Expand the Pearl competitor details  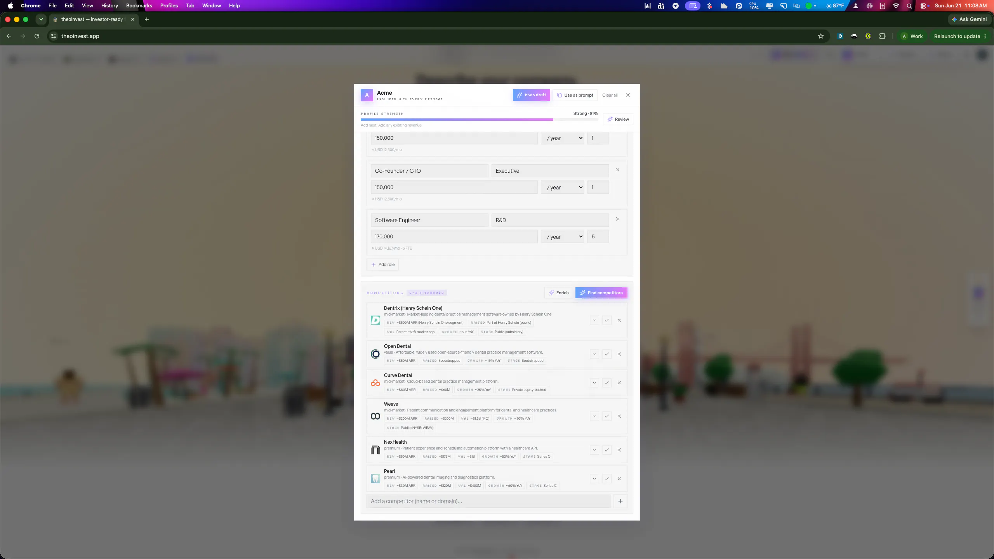(x=594, y=479)
